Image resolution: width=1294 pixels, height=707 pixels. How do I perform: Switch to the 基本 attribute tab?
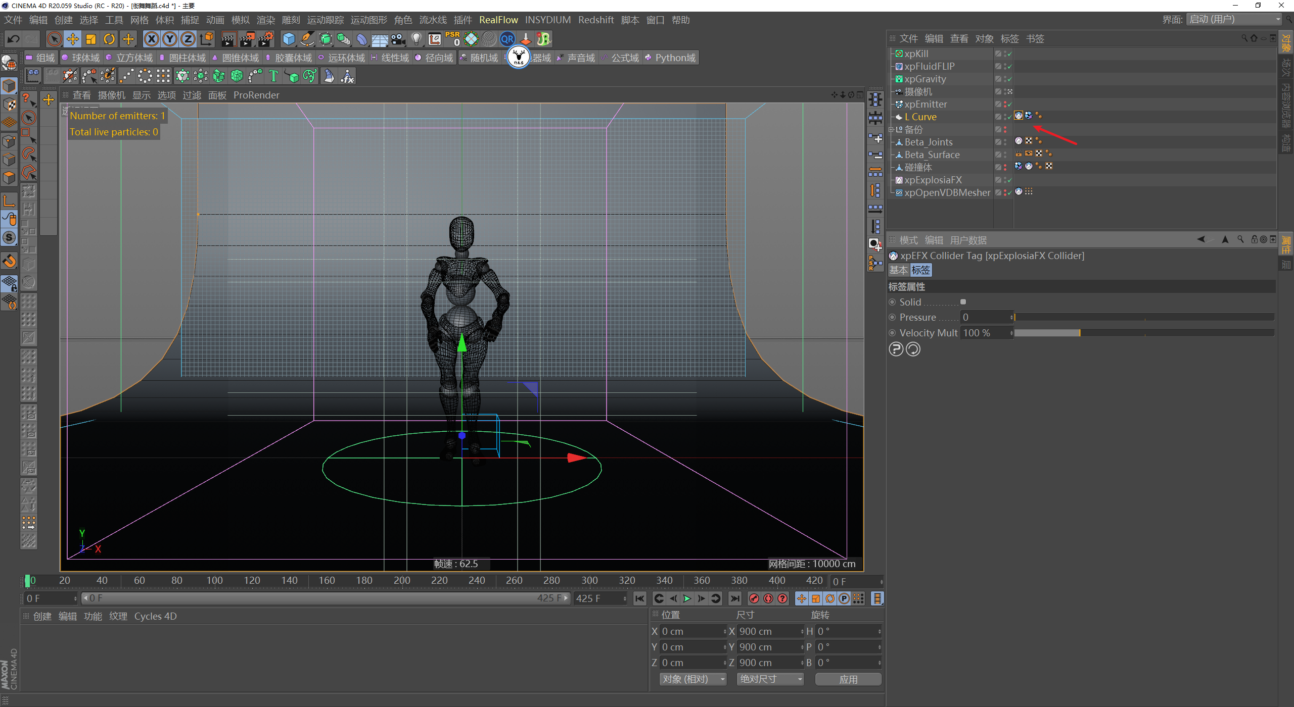coord(898,270)
